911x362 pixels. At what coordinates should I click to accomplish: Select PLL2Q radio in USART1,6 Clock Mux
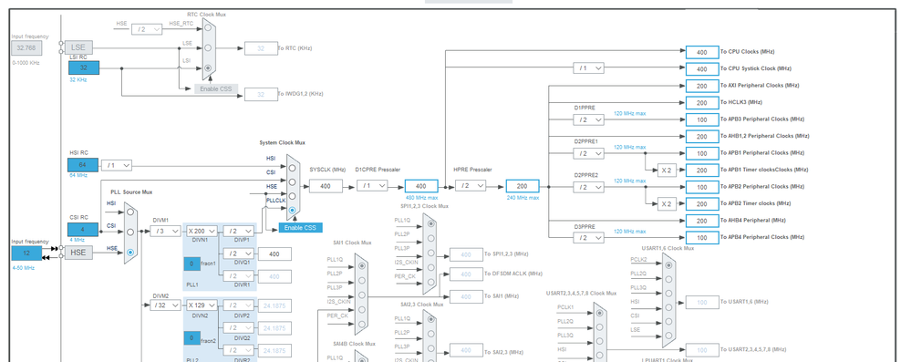click(668, 279)
